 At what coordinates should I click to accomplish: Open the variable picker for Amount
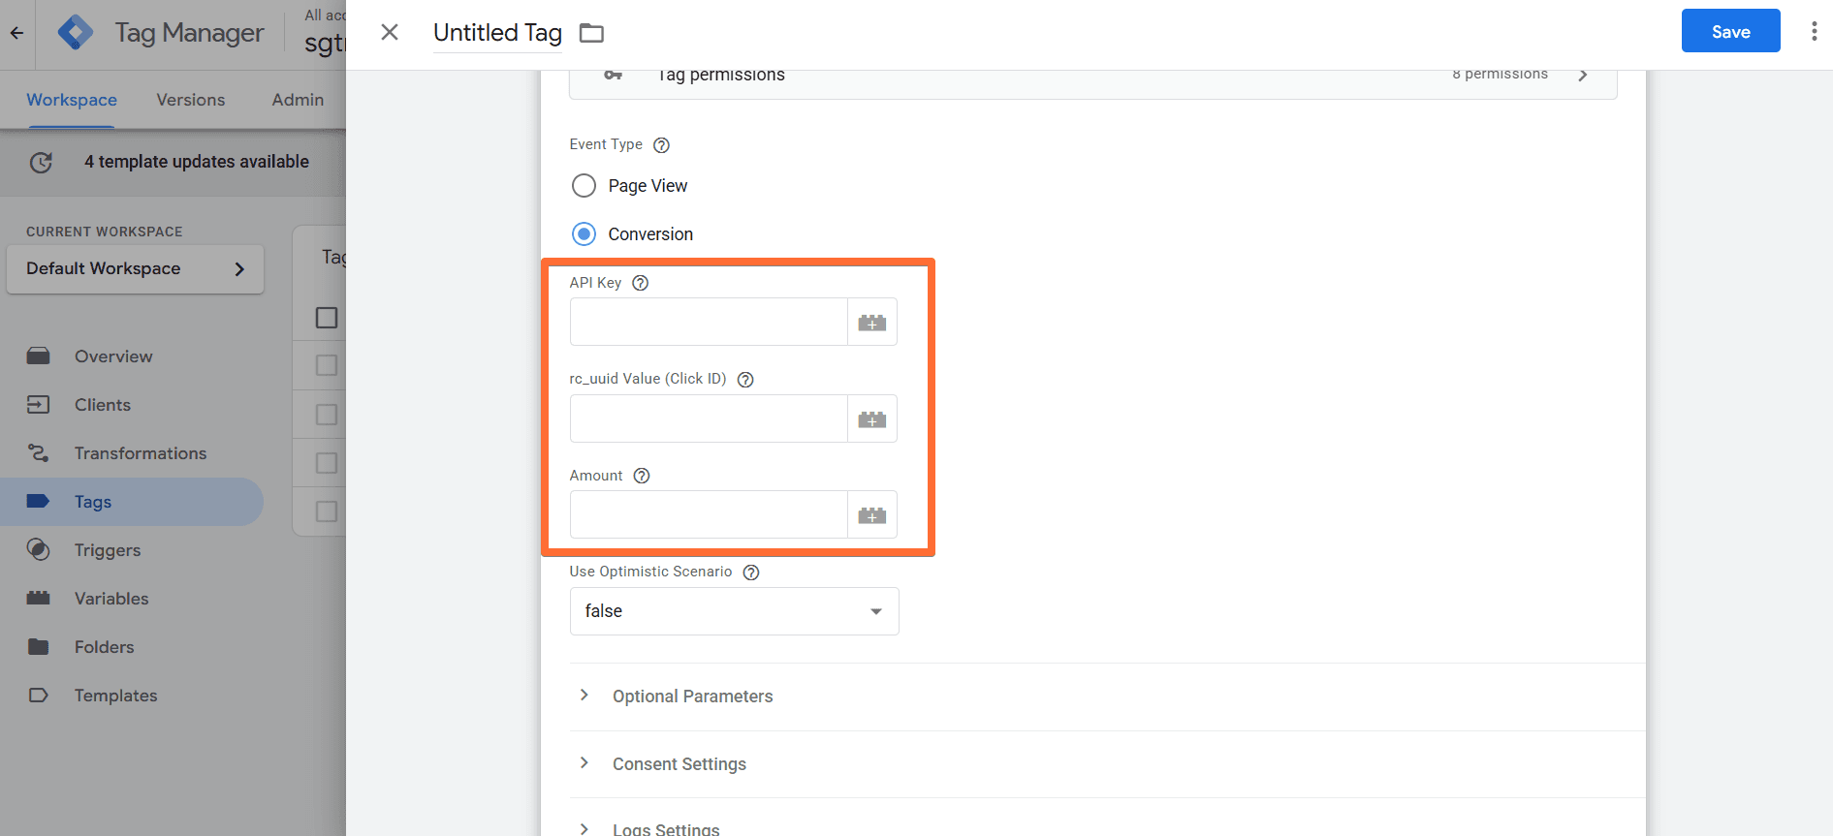(x=871, y=513)
